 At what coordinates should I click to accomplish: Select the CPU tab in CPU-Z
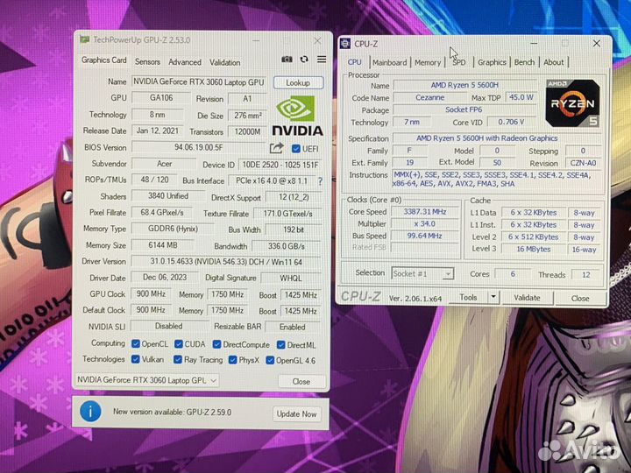[355, 62]
